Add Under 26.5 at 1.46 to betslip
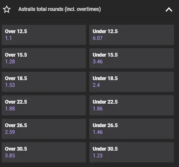This screenshot has height=167, width=179. pos(132,129)
